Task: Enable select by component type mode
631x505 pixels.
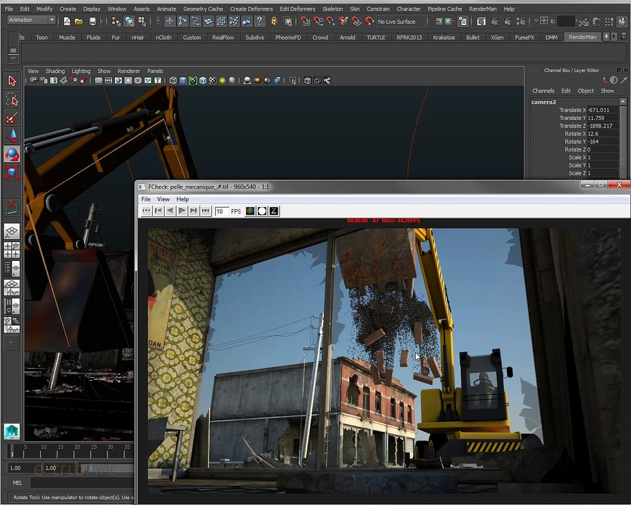Action: (142, 21)
